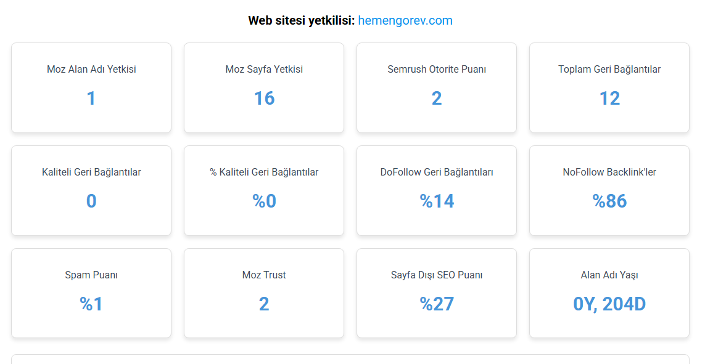
Task: Click DoFollow Geri Bağlantıları %14 value
Action: click(x=437, y=201)
